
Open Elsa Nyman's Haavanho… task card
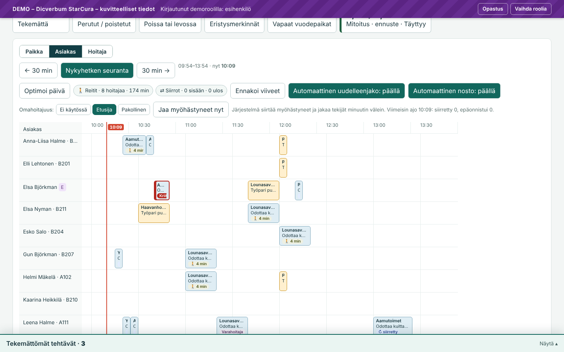click(x=154, y=213)
